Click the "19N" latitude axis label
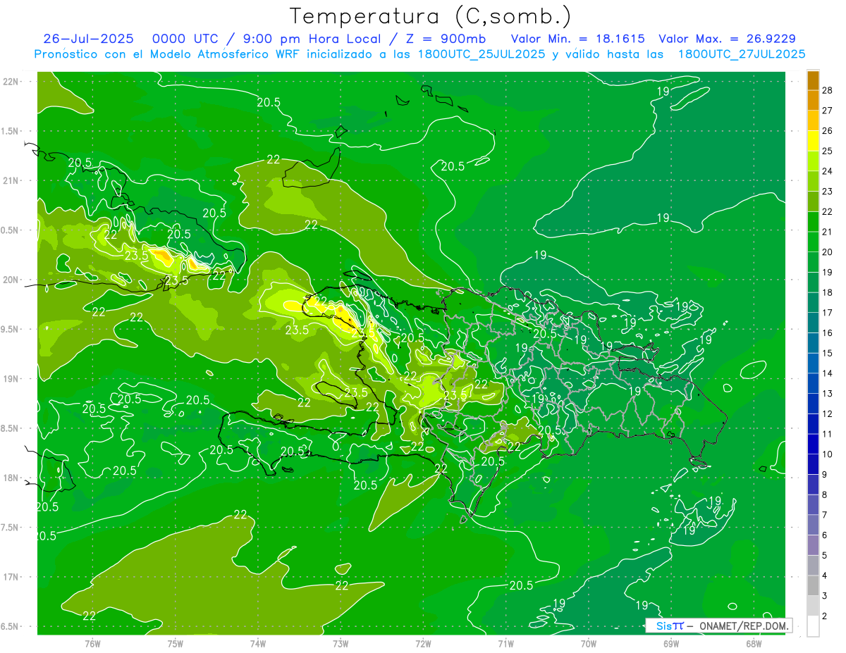Viewport: 846px width, 653px height. [11, 379]
